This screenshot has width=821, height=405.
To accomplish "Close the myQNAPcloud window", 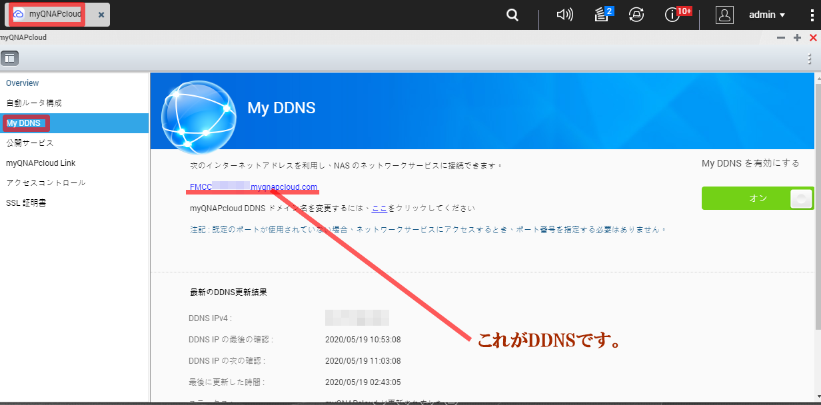I will click(x=813, y=38).
